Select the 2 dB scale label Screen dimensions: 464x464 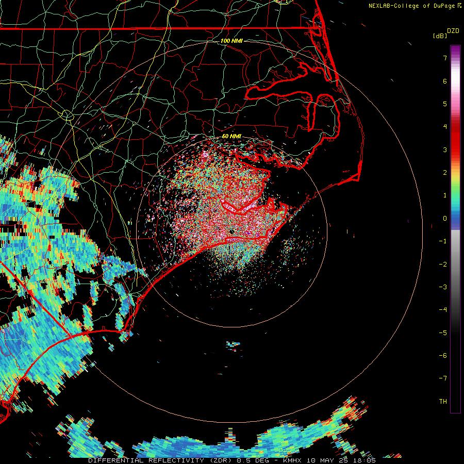(445, 173)
